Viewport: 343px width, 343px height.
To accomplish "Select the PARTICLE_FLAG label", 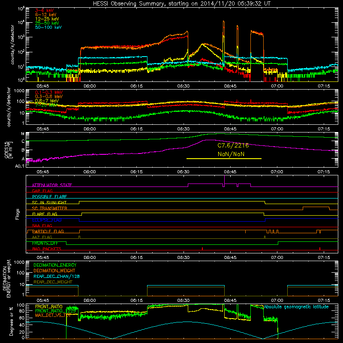I will (x=48, y=231).
